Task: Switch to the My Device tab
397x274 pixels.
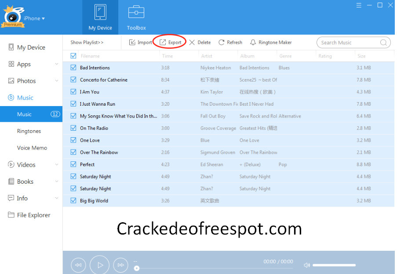Action: [x=100, y=17]
